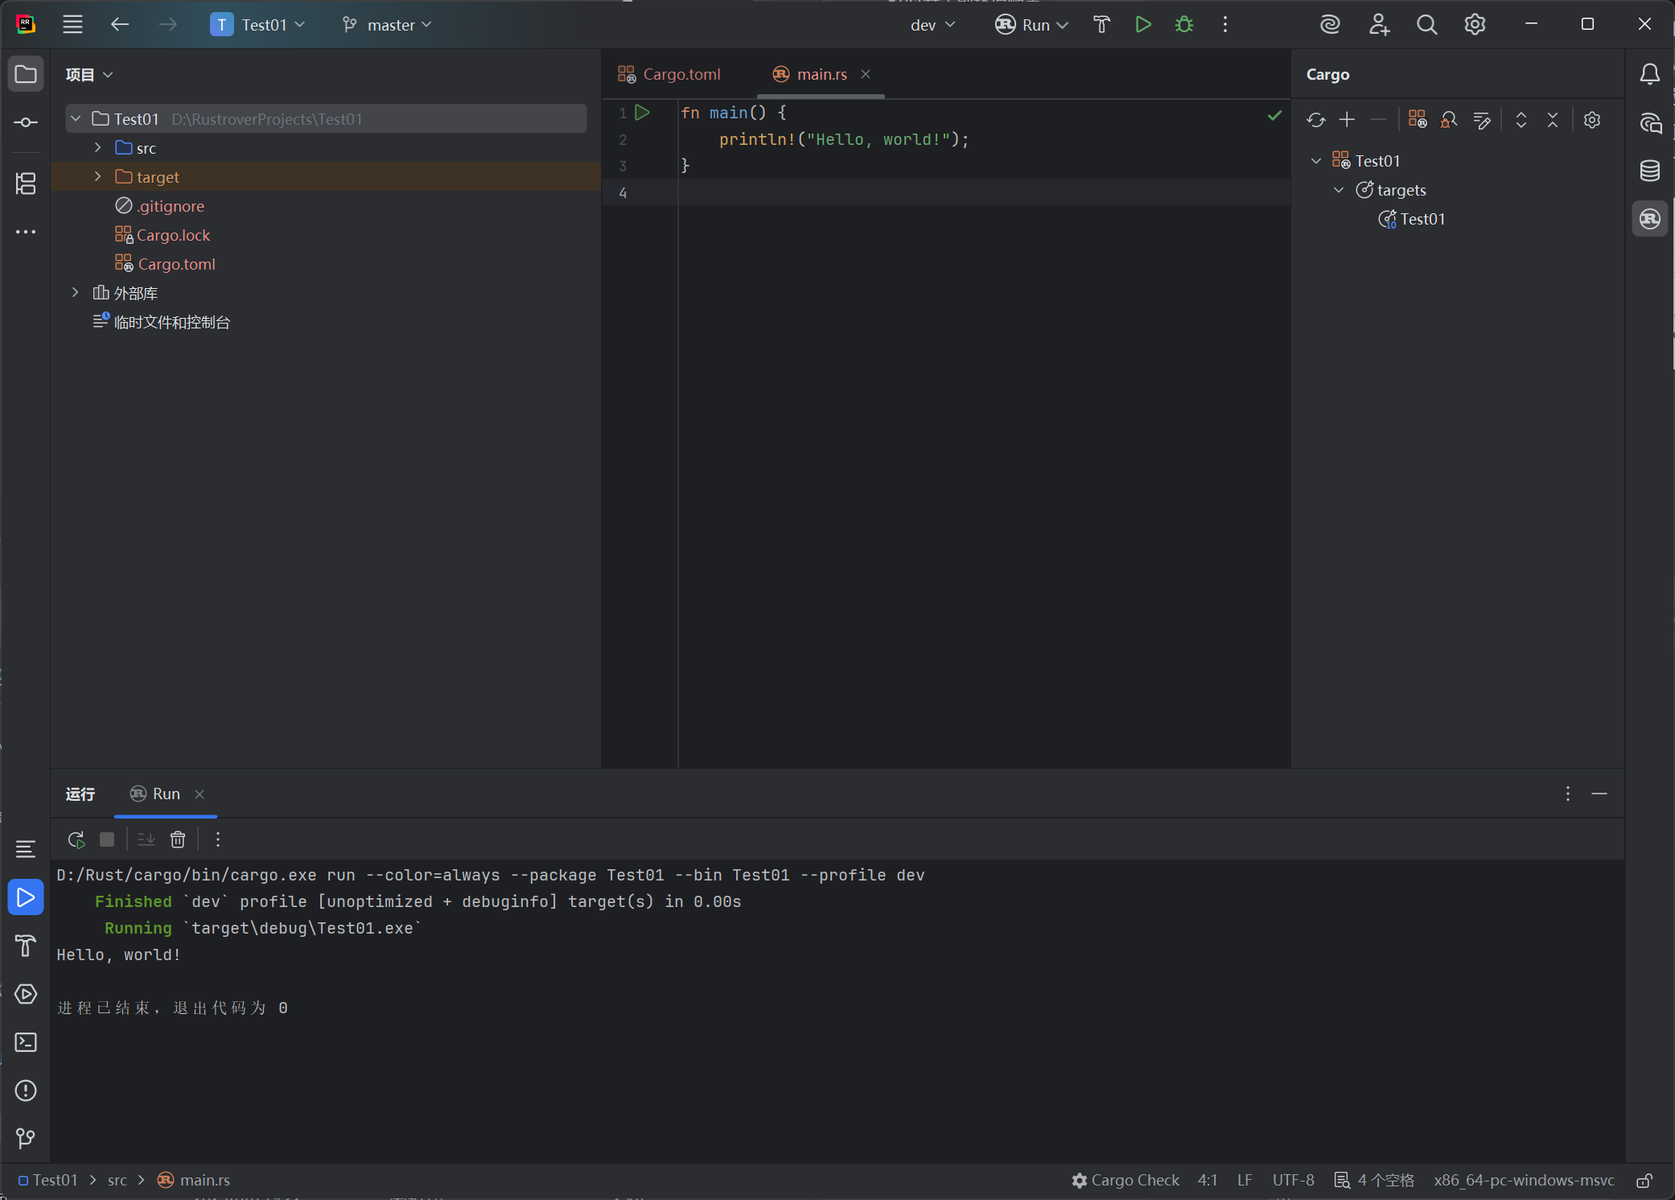Collapse the targets node in Cargo panel
This screenshot has height=1200, width=1675.
(1339, 190)
